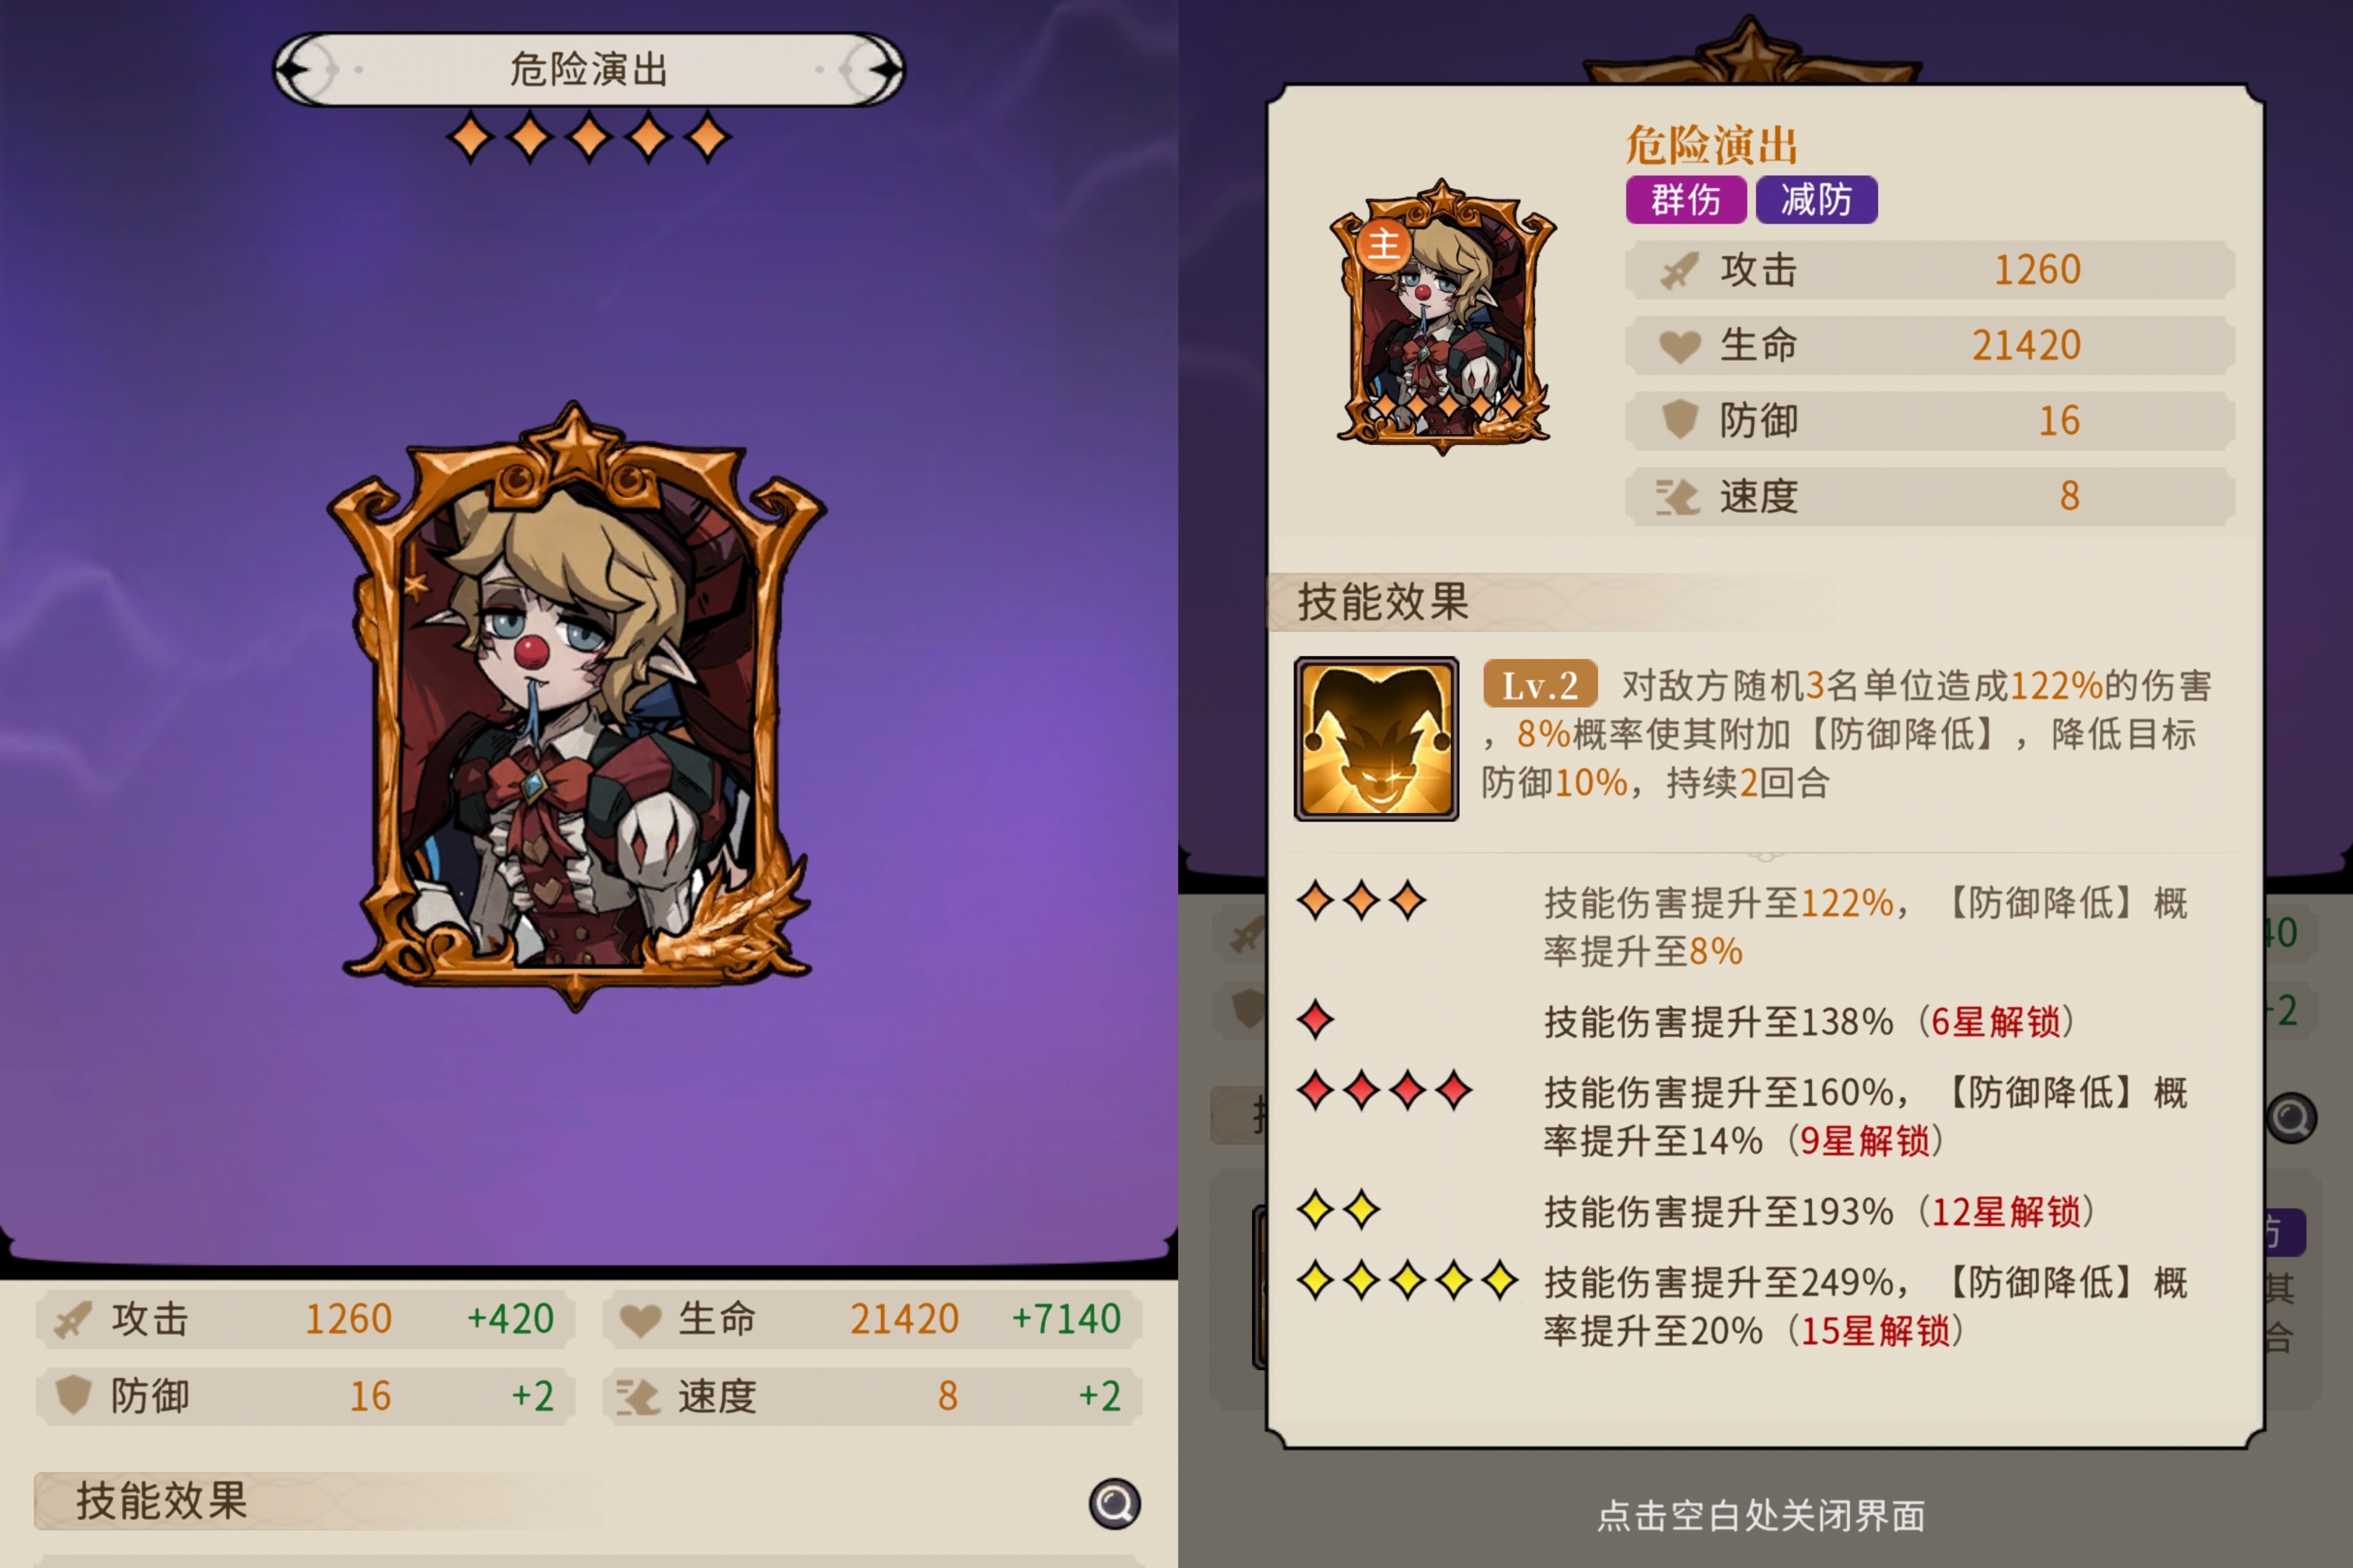Tap the five-star rating under the title

590,138
